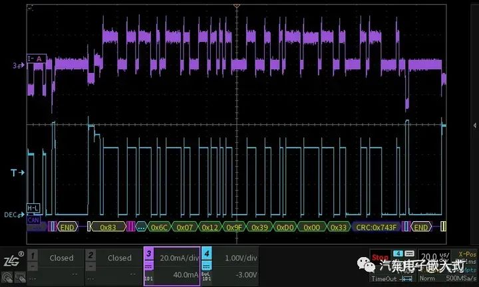The height and width of the screenshot is (287, 479).
Task: Select the I-A waveform label tag
Action: pos(37,58)
